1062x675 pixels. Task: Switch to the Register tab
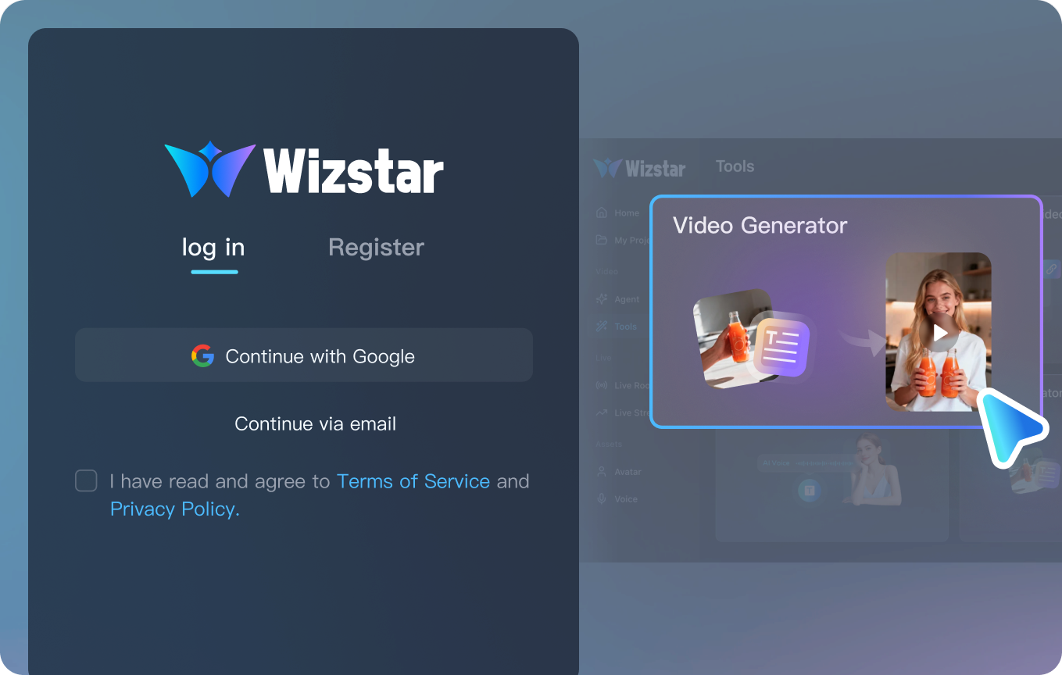[x=376, y=248]
